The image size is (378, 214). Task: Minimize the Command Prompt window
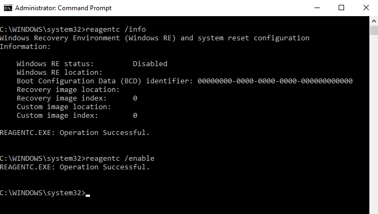tap(317, 8)
